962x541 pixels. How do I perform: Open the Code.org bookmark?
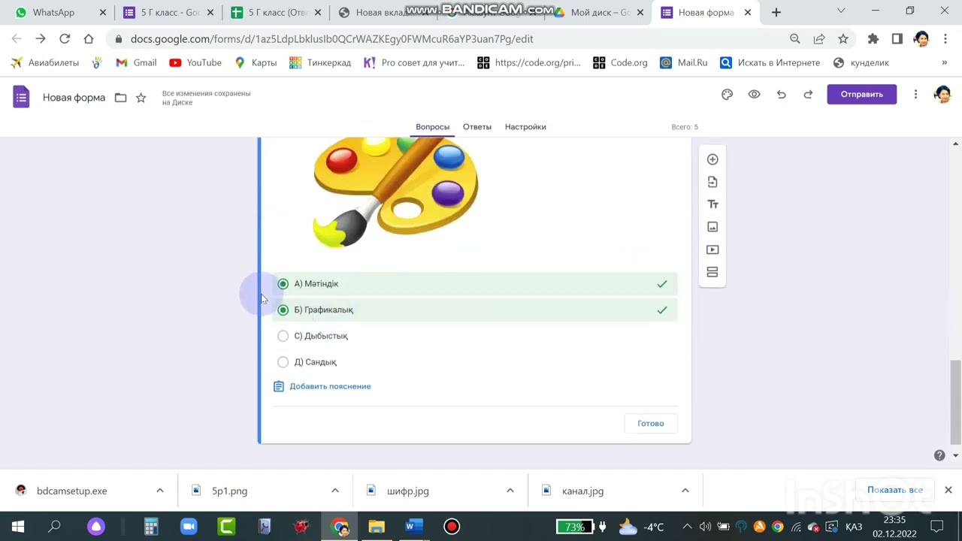pyautogui.click(x=620, y=63)
